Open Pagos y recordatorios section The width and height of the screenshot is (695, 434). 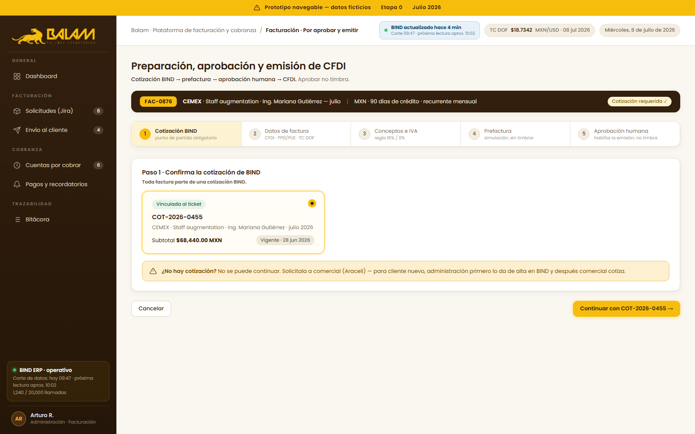[58, 184]
